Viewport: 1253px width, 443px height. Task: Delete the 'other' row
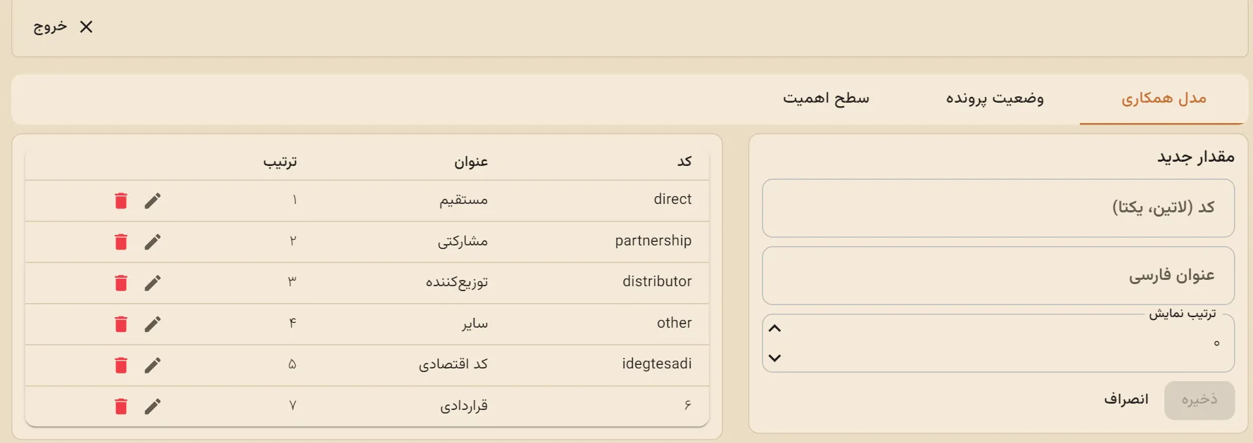click(x=121, y=324)
